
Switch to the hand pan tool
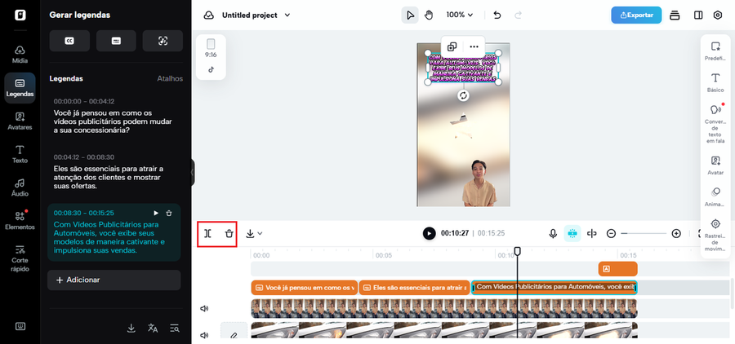[x=429, y=15]
